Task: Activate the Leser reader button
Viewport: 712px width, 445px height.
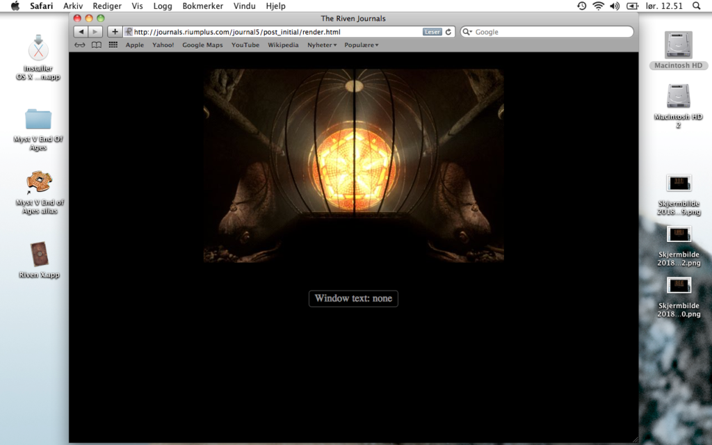Action: click(x=432, y=32)
